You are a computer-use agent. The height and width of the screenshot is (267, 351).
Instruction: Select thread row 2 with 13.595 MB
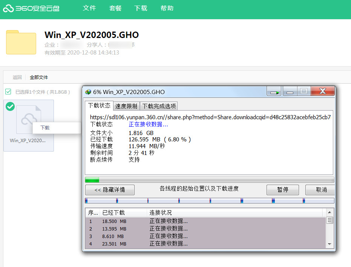[x=205, y=229]
